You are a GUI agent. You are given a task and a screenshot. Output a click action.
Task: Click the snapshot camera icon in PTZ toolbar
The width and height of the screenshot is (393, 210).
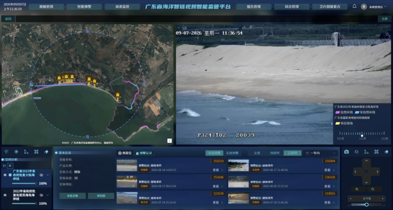coord(346,152)
